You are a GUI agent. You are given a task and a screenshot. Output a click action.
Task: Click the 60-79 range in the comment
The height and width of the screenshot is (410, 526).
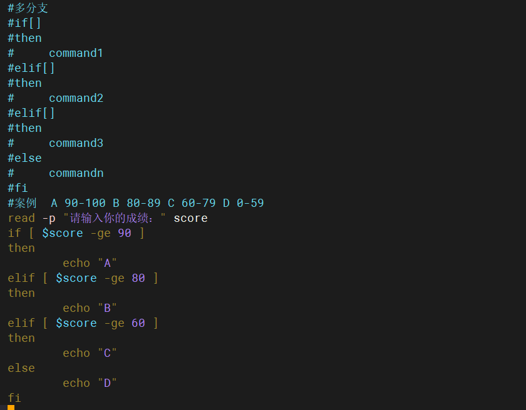pyautogui.click(x=199, y=203)
